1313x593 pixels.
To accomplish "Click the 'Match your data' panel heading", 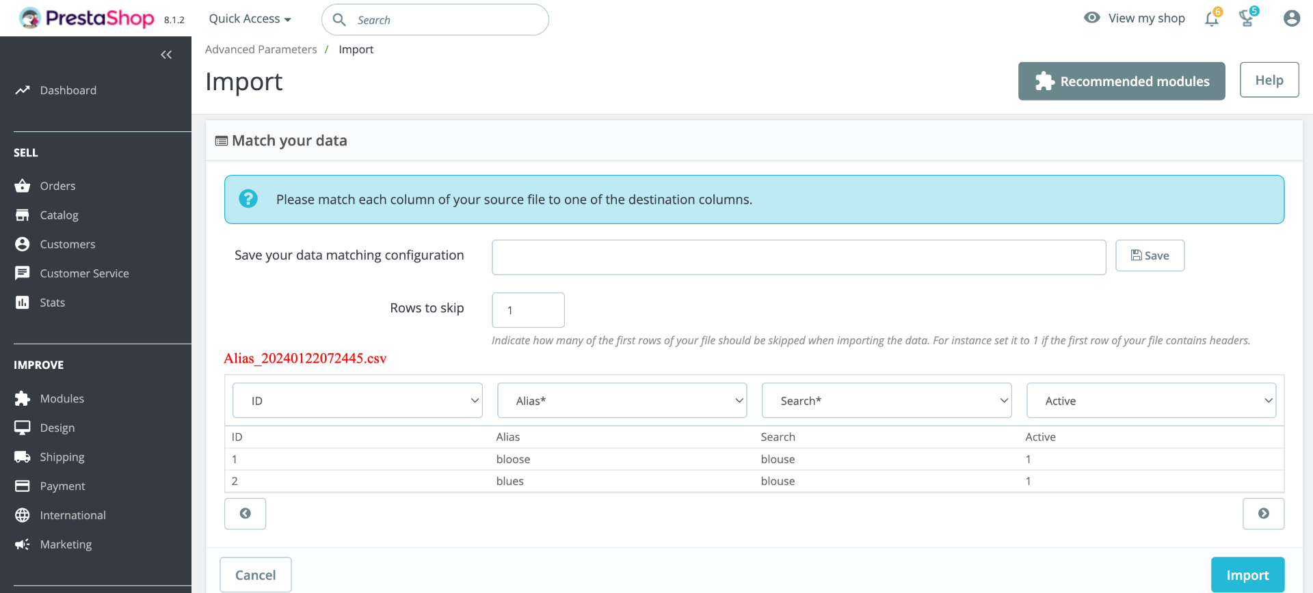I will point(289,141).
